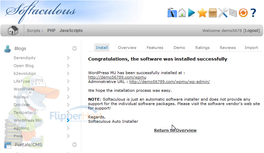The image size is (264, 153).
Task: Select b2evolution in the Blogs list
Action: (25, 73)
